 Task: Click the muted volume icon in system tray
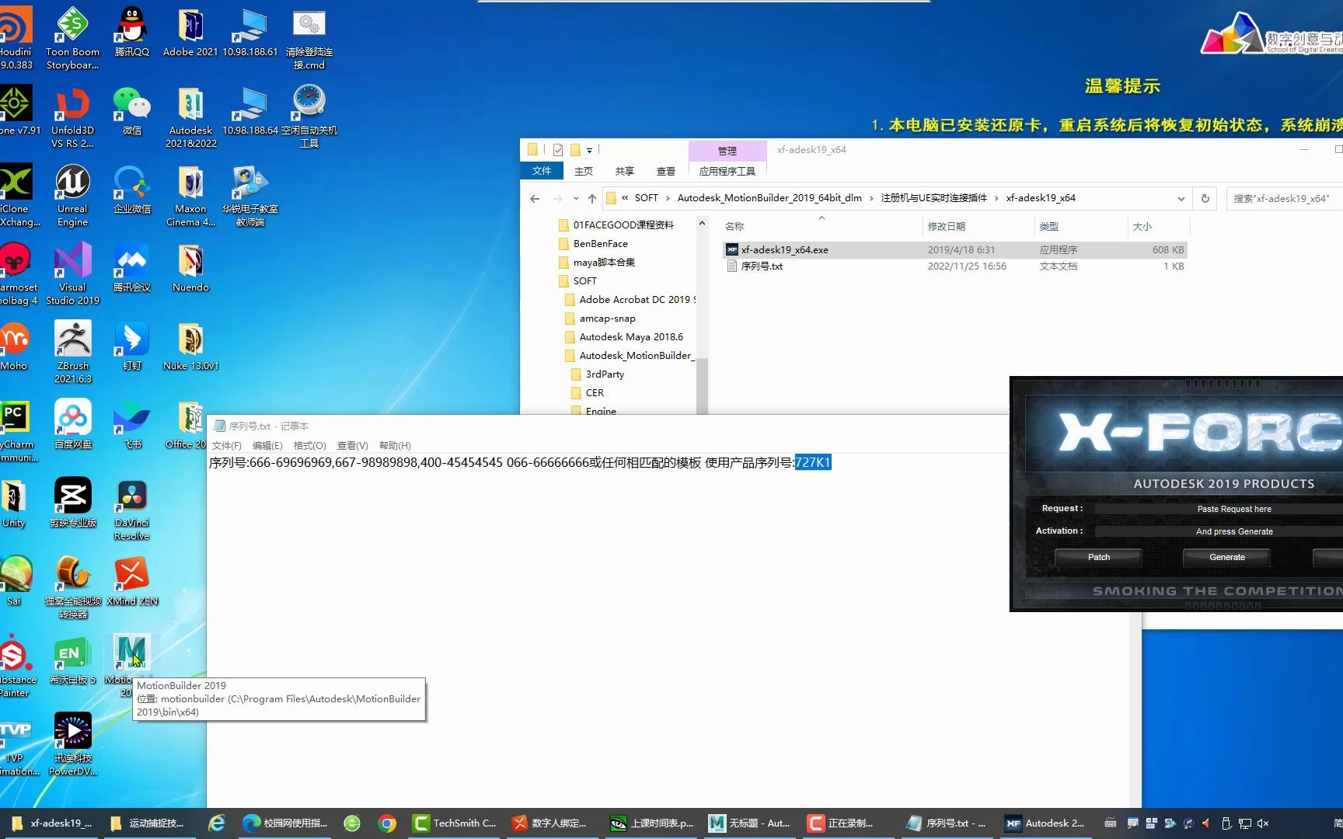tap(1263, 823)
